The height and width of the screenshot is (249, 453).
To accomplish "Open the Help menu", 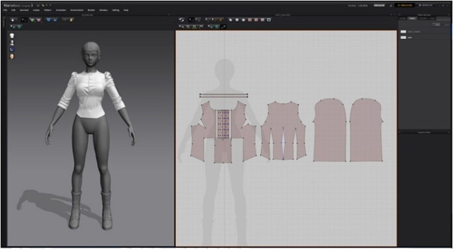I will click(x=125, y=10).
